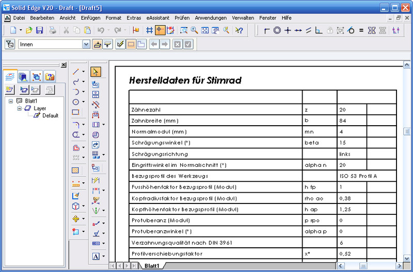Screen dimensions: 413x272
Task: Pick the arrow Select tool
Action: coord(96,72)
